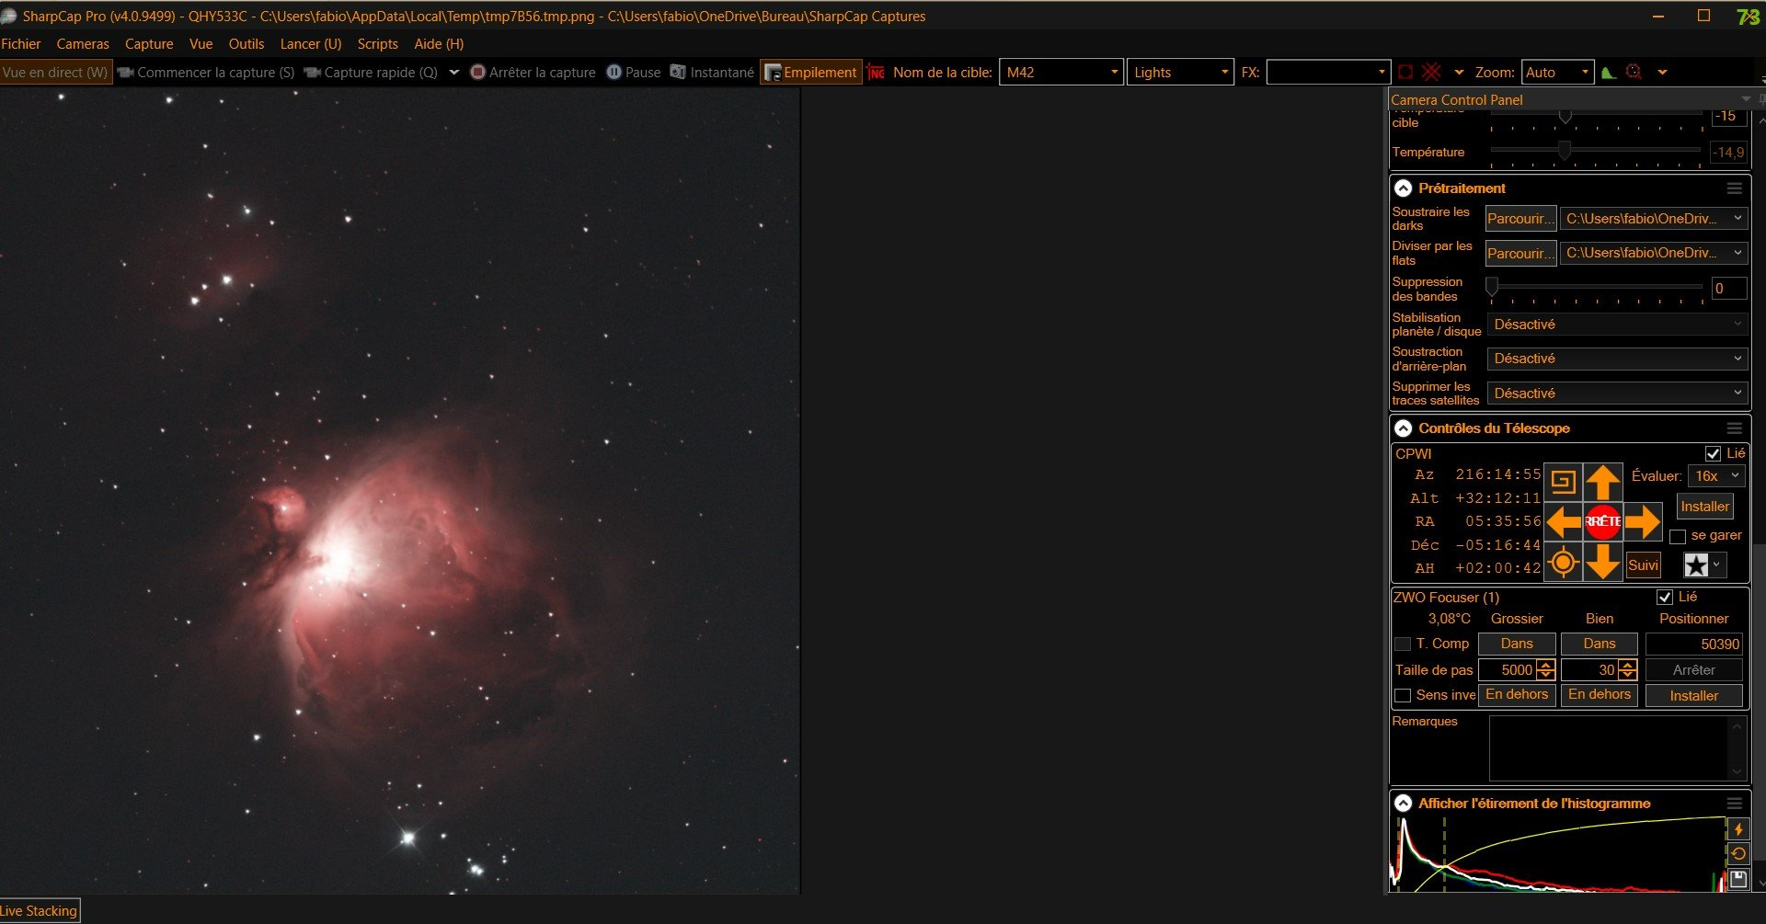This screenshot has width=1766, height=924.
Task: Open the Soustraction d'arrière-plan dropdown
Action: click(x=1617, y=359)
